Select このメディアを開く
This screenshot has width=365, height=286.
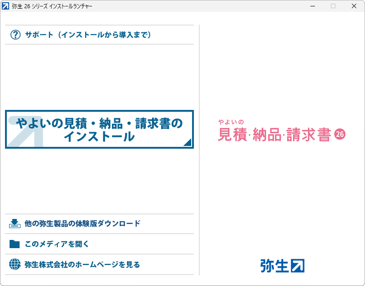tap(57, 244)
